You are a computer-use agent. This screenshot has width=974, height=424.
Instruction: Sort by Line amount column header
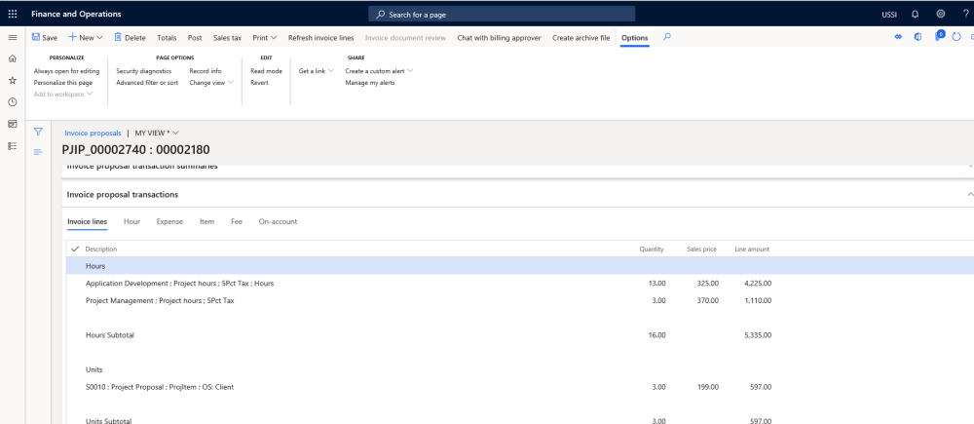pos(752,249)
